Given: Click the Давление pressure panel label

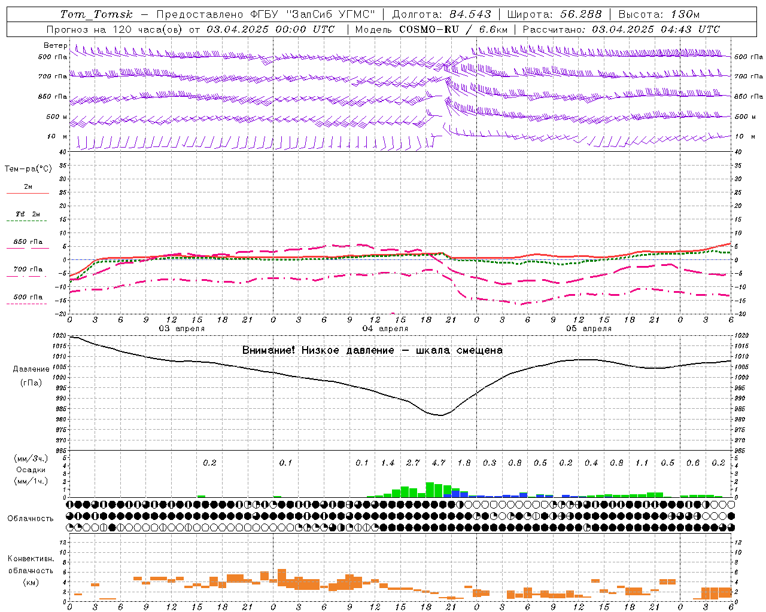Looking at the screenshot, I should coord(31,369).
